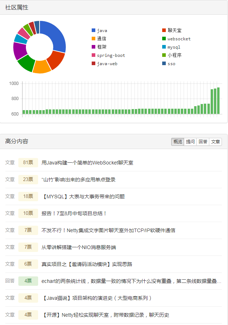Click the blue java legend marker

pyautogui.click(x=93, y=30)
